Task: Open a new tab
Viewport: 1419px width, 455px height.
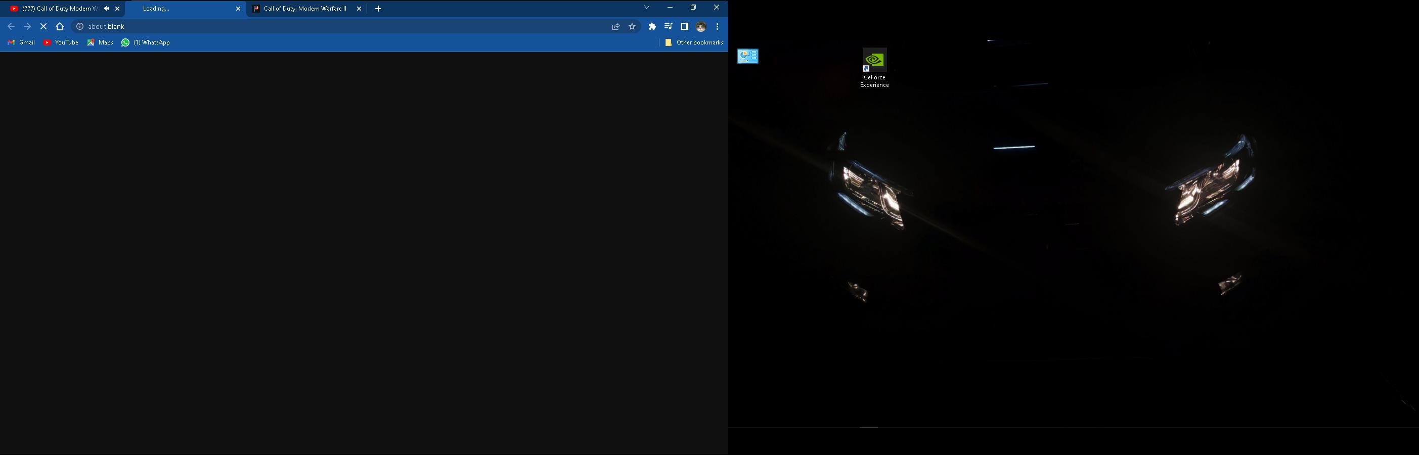Action: point(378,9)
